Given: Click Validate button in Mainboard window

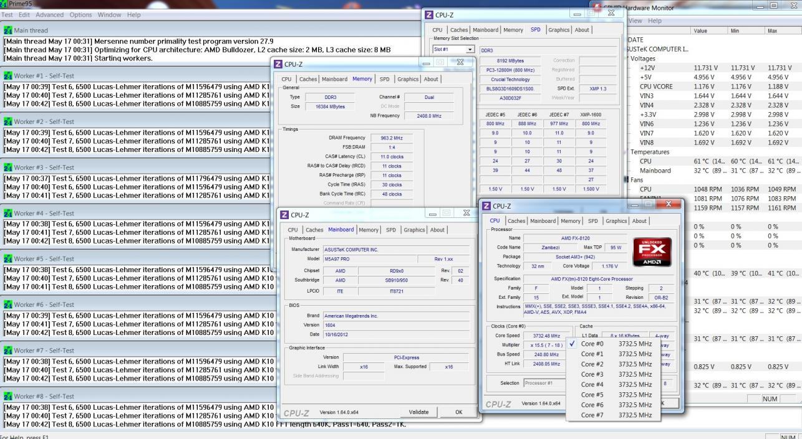Looking at the screenshot, I should [x=418, y=412].
